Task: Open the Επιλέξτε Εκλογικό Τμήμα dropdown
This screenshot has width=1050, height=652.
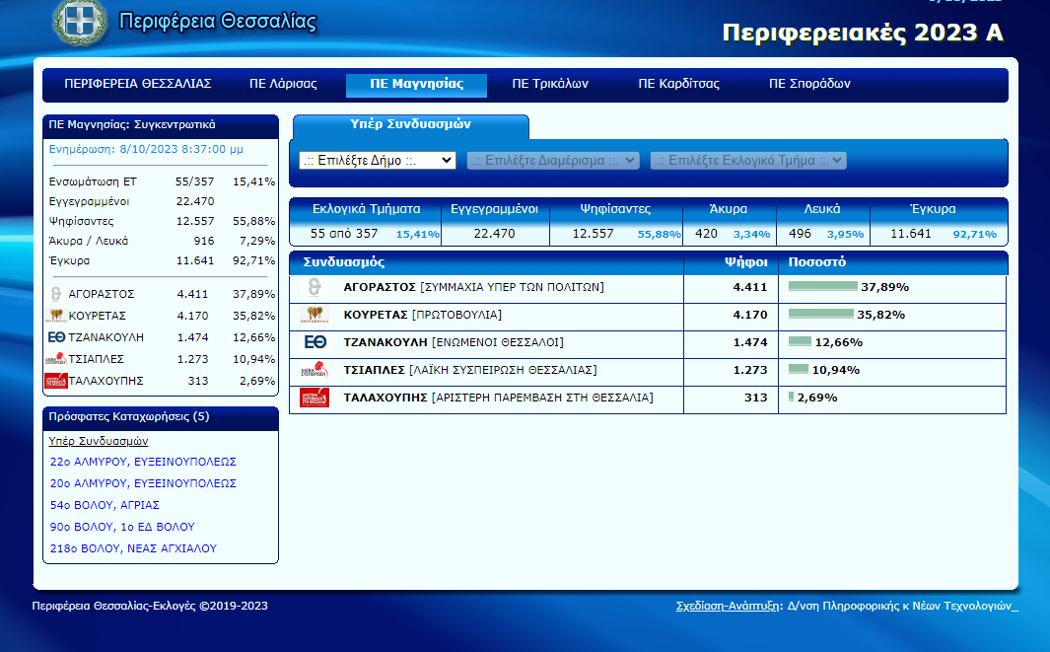Action: coord(748,160)
